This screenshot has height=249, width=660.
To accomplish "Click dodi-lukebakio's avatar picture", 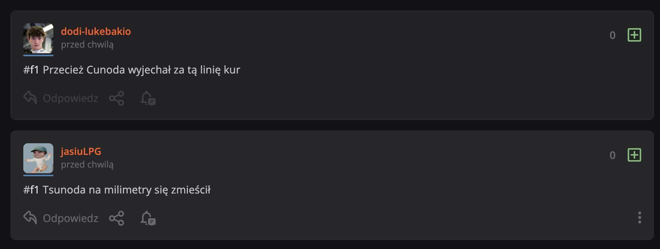I will pyautogui.click(x=38, y=39).
